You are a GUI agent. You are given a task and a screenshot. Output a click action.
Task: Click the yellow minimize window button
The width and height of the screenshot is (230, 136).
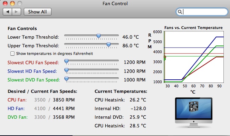pos(12,3)
